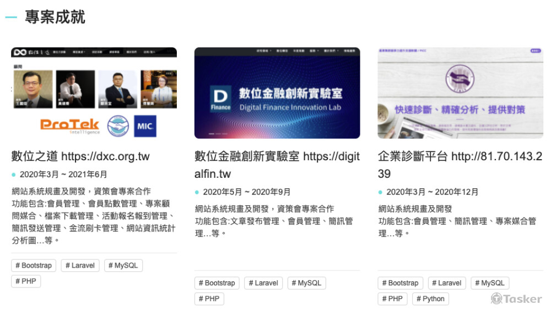Select # PHP tag under 數位之道 project
This screenshot has height=310, width=551.
[x=26, y=281]
